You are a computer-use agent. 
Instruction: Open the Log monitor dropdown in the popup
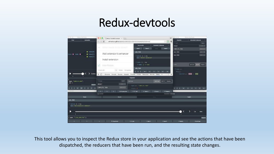coord(143,45)
